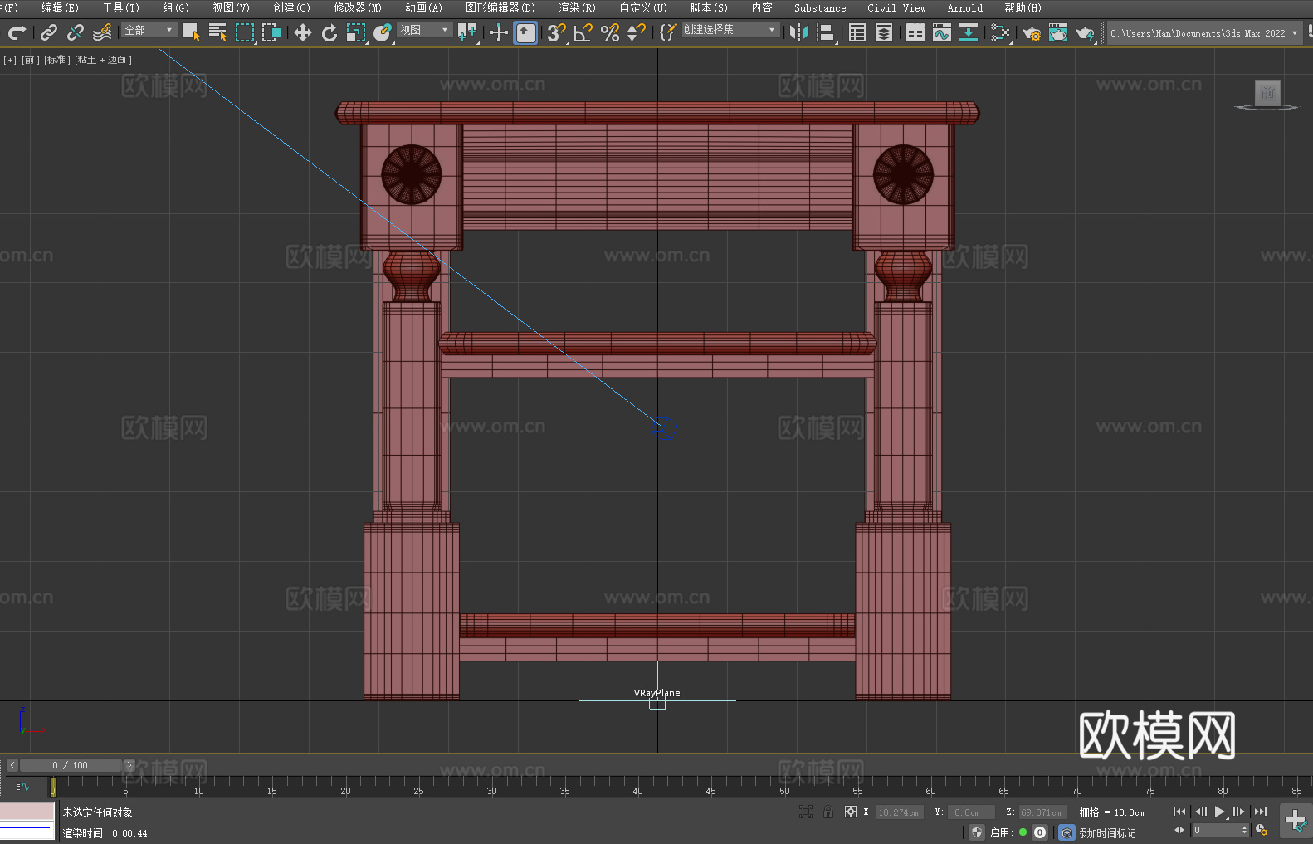Toggle the Layer Explorer icon

point(884,32)
